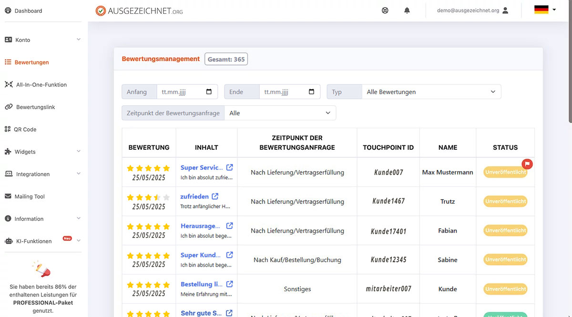Click the QR Code sidebar icon

[8, 129]
